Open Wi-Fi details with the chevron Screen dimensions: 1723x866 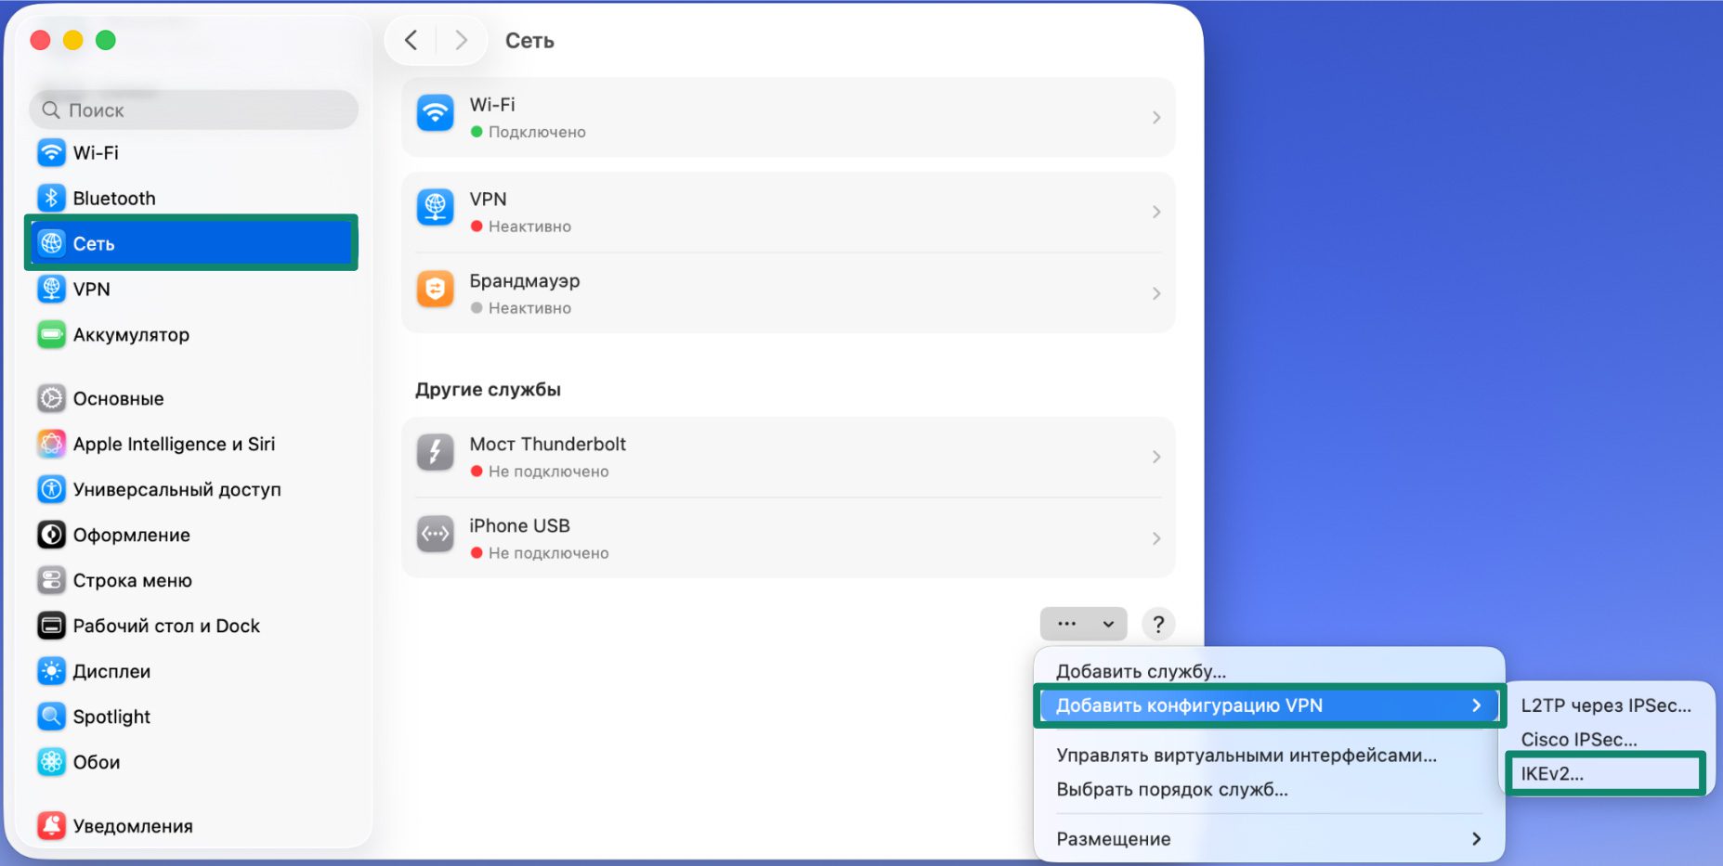tap(1156, 117)
